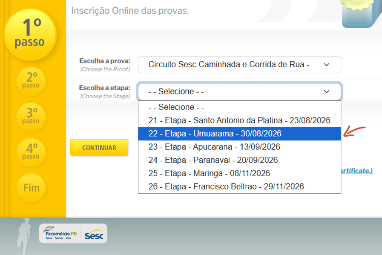The width and height of the screenshot is (382, 255).
Task: Select 22 - Etapa - Umuarama option
Action: (239, 133)
